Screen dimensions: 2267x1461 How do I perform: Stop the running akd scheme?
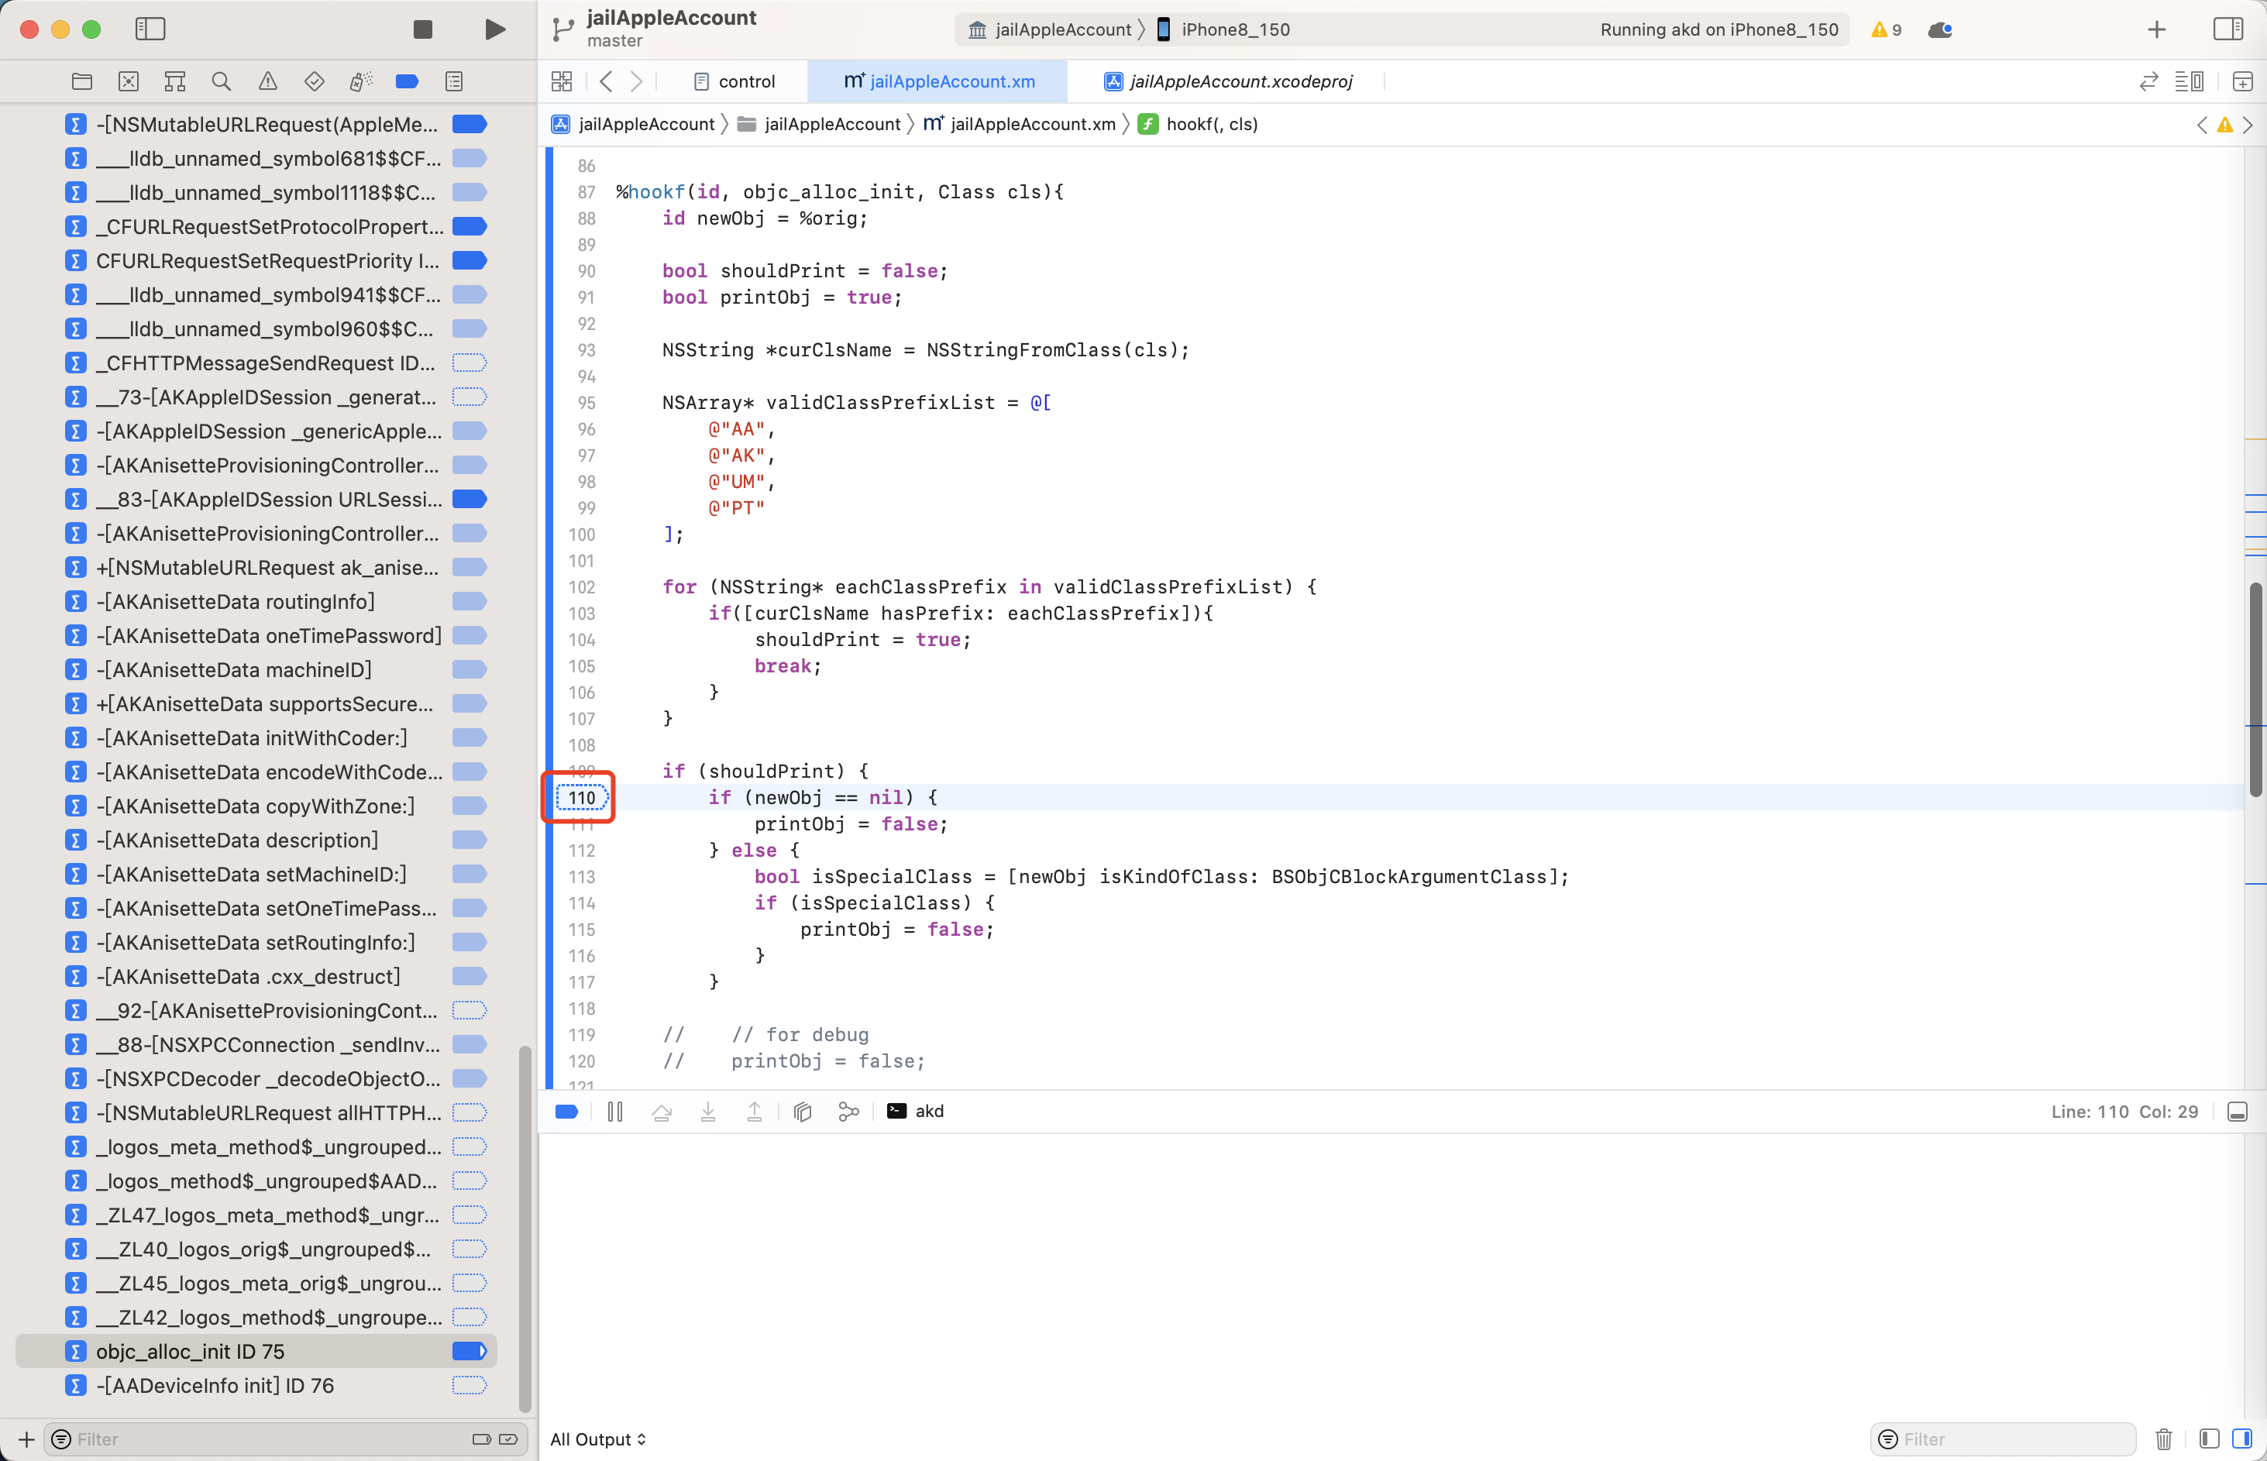tap(423, 29)
